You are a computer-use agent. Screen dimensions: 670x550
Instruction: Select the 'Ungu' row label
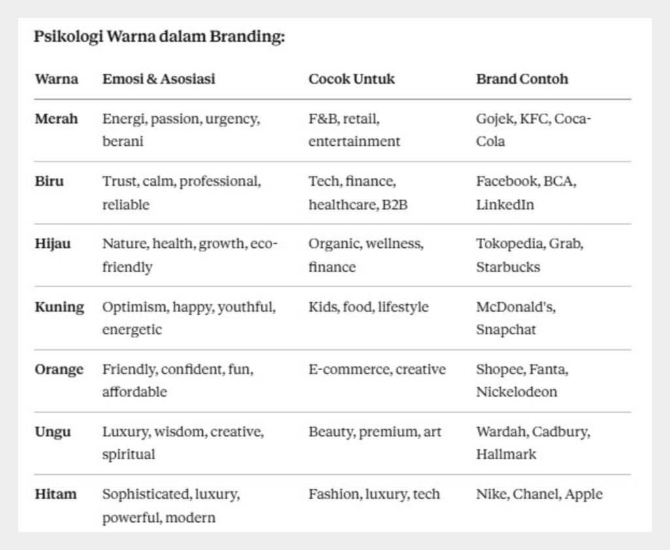pos(53,432)
